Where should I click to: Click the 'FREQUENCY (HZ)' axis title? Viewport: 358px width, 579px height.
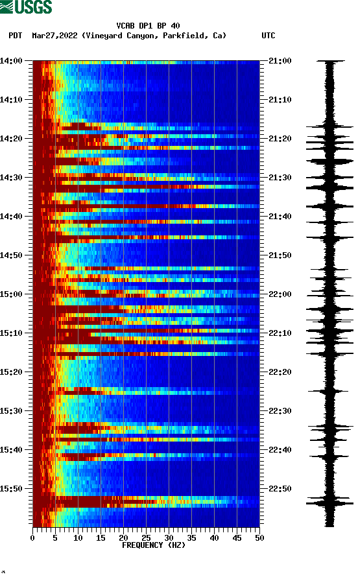click(153, 545)
